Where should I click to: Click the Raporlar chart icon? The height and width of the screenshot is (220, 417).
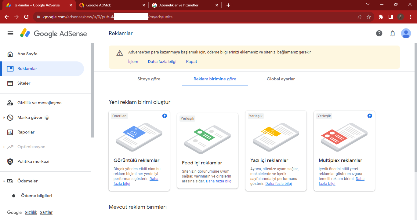point(10,132)
